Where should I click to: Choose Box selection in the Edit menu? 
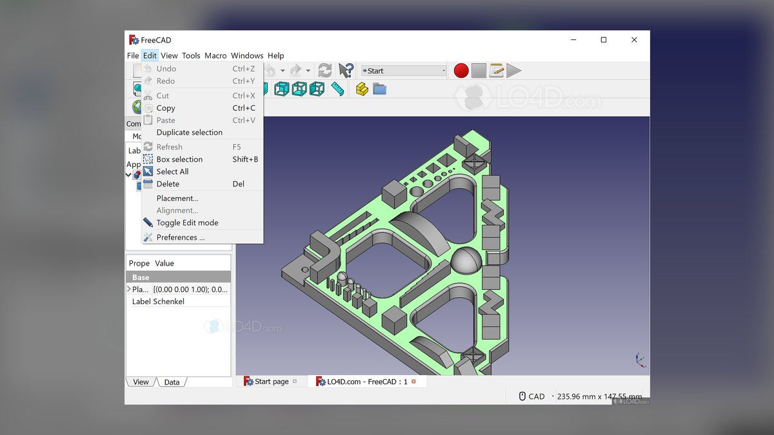(202, 159)
